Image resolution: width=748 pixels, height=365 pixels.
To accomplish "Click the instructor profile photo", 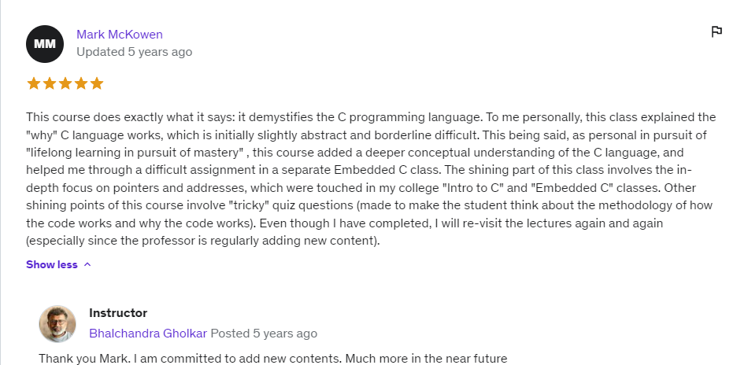I will coord(57,323).
